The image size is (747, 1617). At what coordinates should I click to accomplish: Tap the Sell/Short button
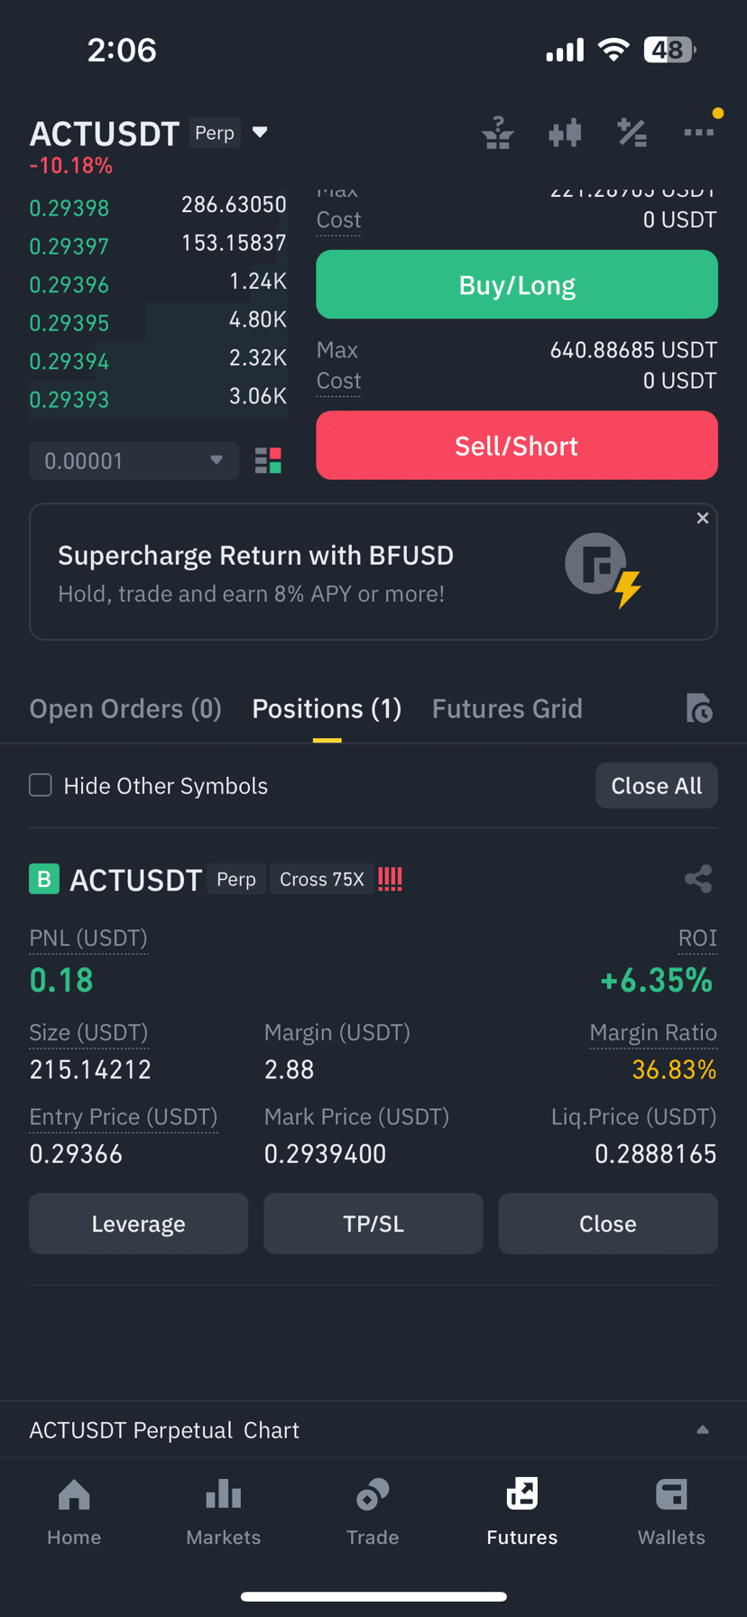click(x=517, y=446)
